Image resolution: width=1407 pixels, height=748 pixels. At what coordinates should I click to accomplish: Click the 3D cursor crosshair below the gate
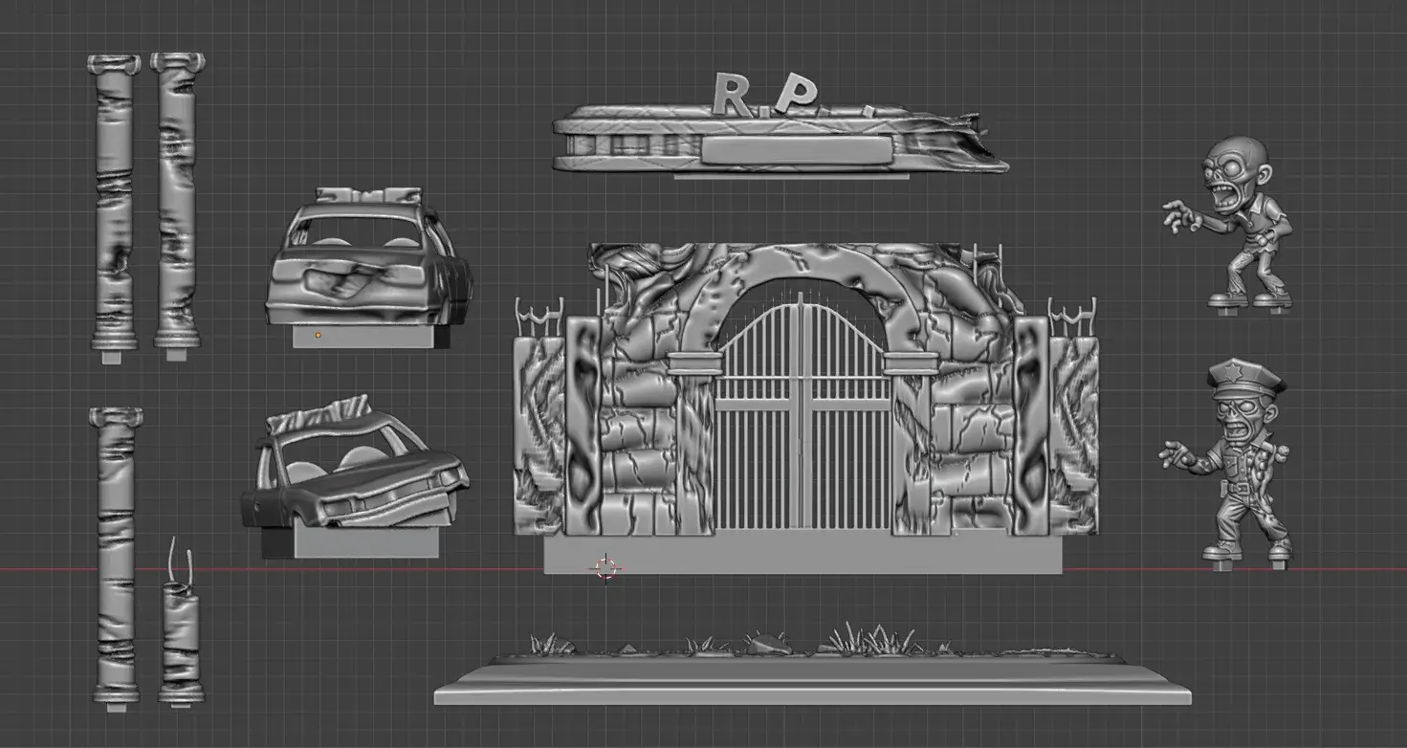tap(605, 569)
